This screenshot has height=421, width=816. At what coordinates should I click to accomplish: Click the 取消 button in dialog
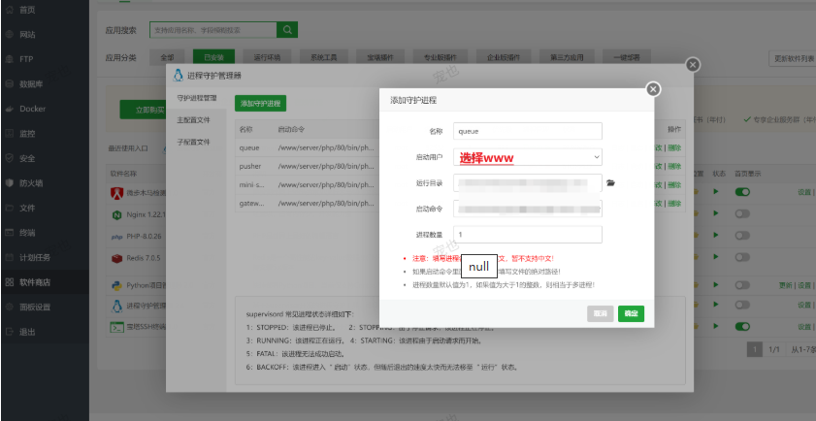[x=601, y=313]
